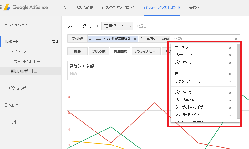Open 最適化 navigation item

pyautogui.click(x=194, y=8)
